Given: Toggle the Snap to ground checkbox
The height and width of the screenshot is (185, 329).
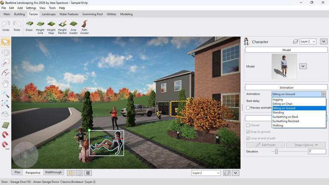Looking at the screenshot, I should pyautogui.click(x=248, y=132).
